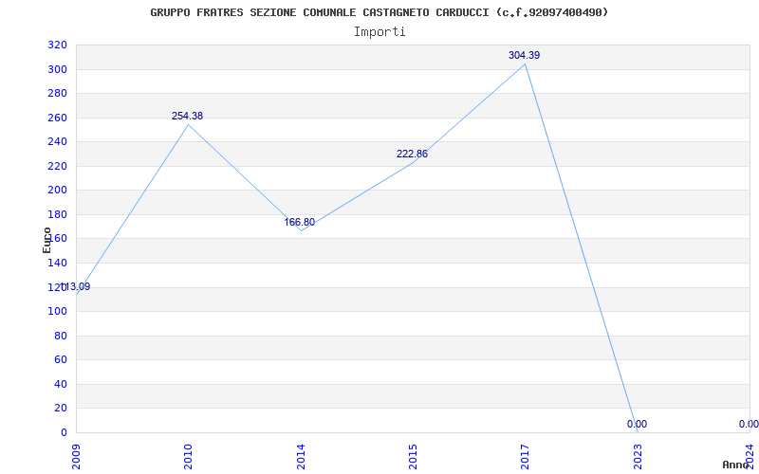The height and width of the screenshot is (474, 759).
Task: Click the Anno x-axis title
Action: point(736,465)
